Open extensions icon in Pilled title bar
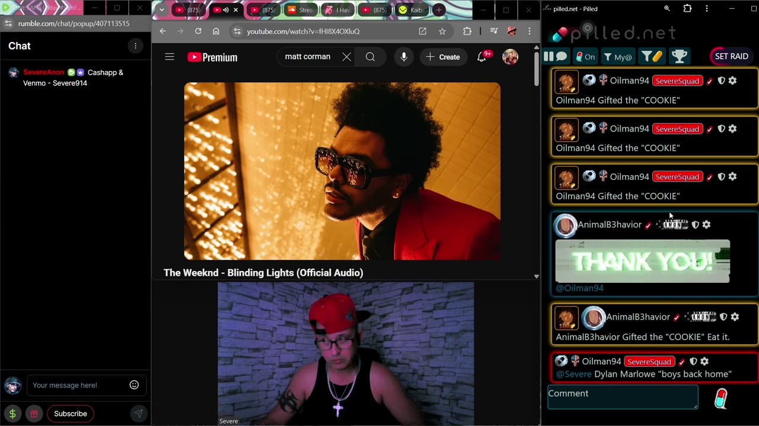The image size is (759, 426). [x=687, y=9]
